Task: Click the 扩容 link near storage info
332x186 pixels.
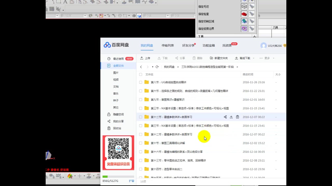Action: [x=131, y=181]
